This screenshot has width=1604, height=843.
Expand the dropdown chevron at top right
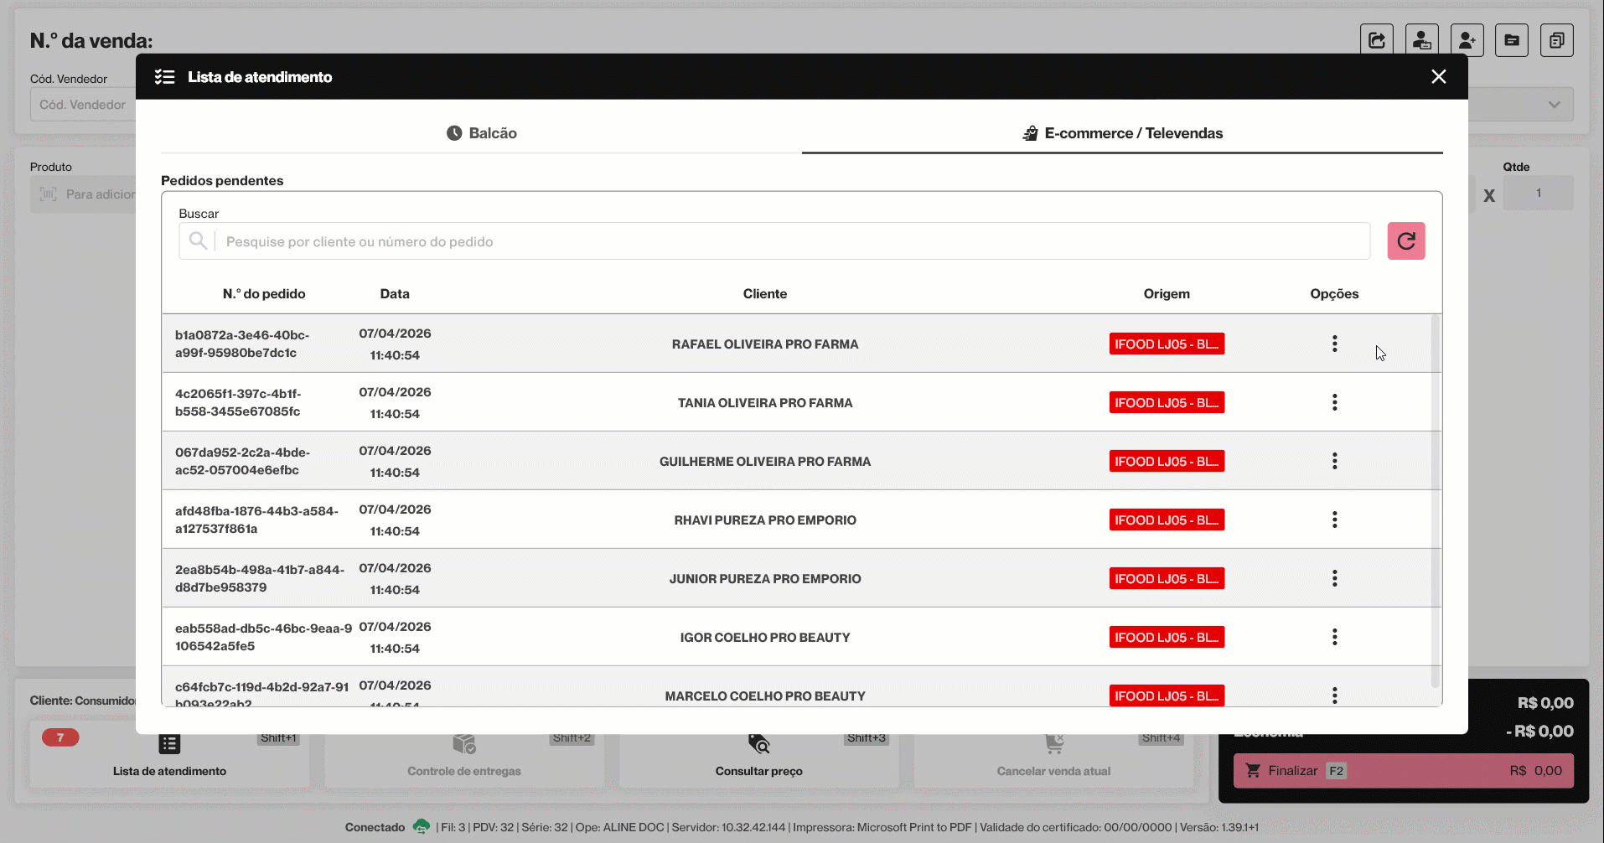point(1554,105)
